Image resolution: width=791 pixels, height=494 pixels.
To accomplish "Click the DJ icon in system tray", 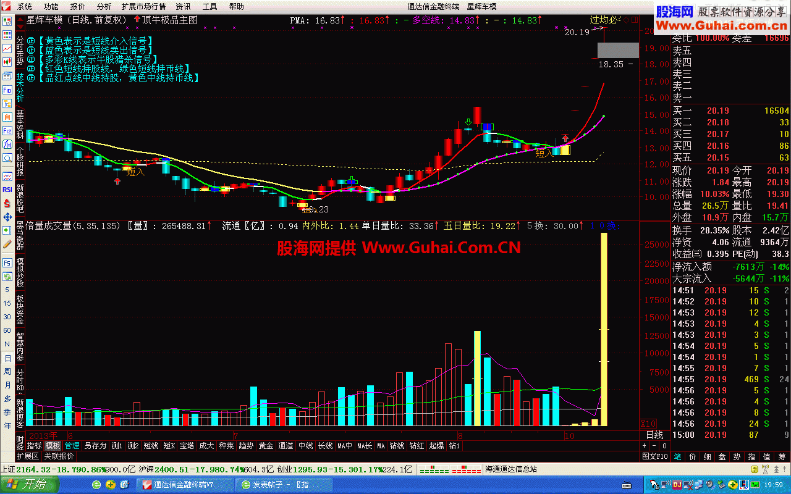I will (676, 485).
